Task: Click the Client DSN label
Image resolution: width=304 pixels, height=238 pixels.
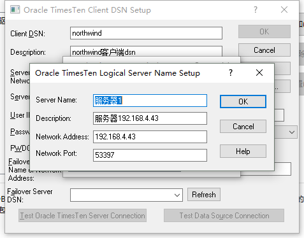Action: coord(27,34)
